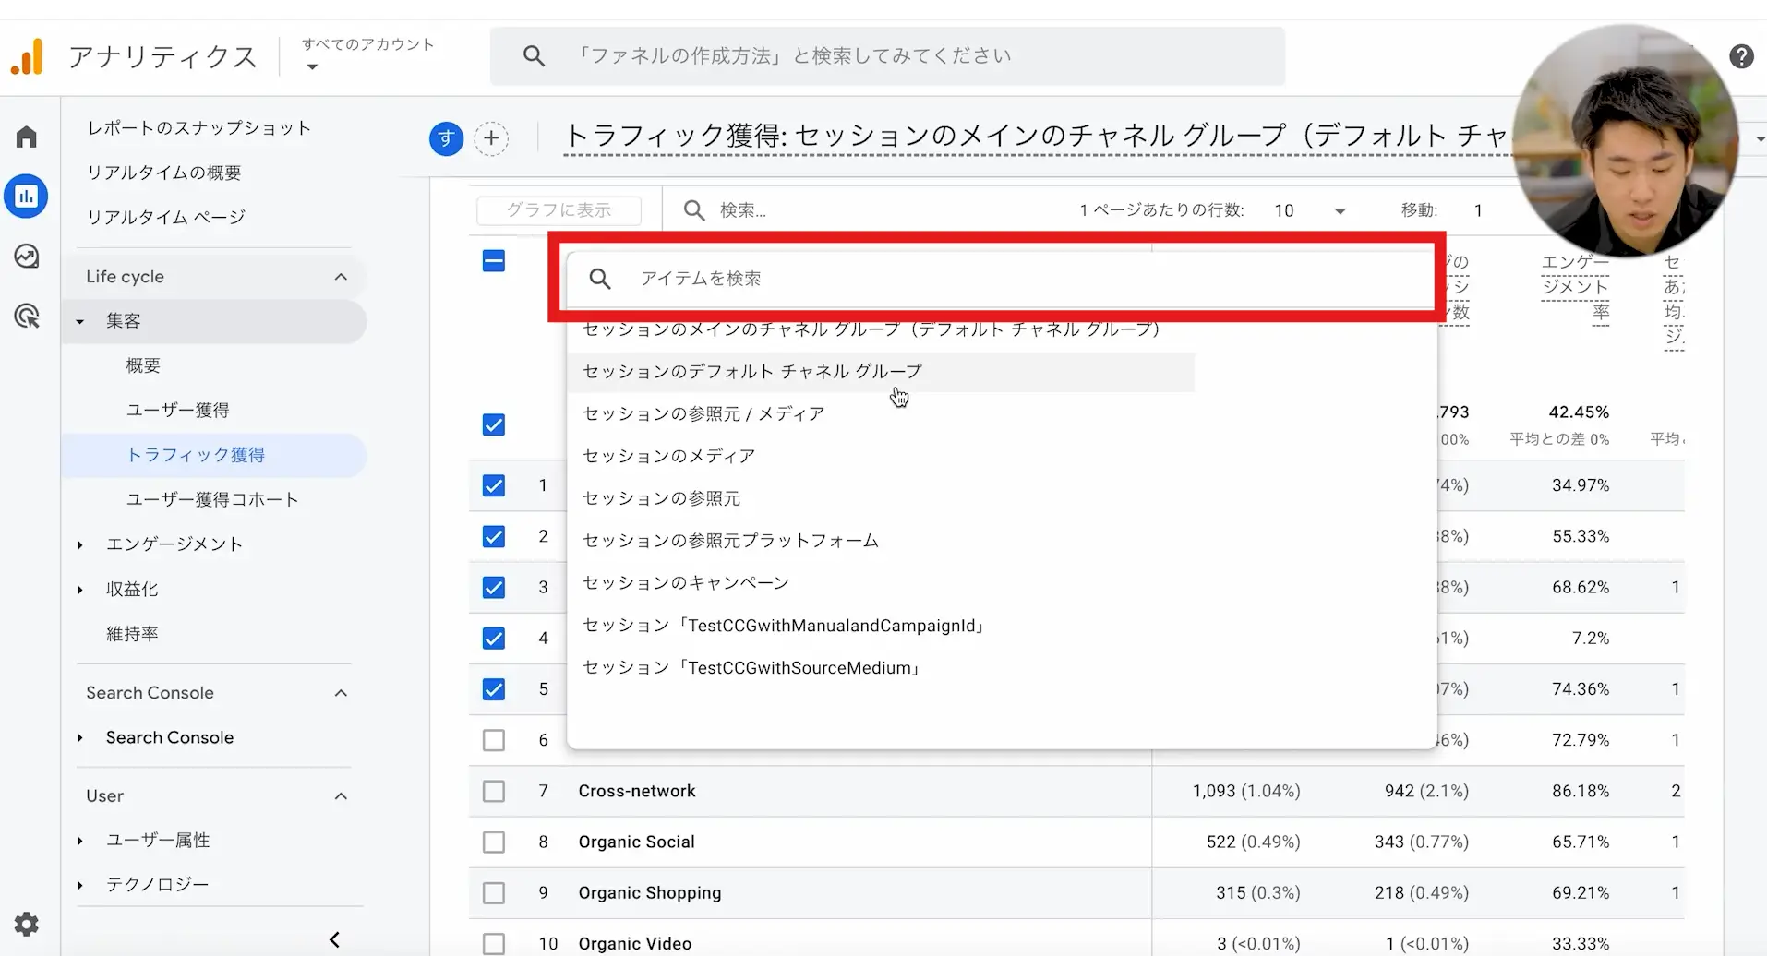This screenshot has height=956, width=1767.
Task: Click the add comparison plus icon
Action: (491, 138)
